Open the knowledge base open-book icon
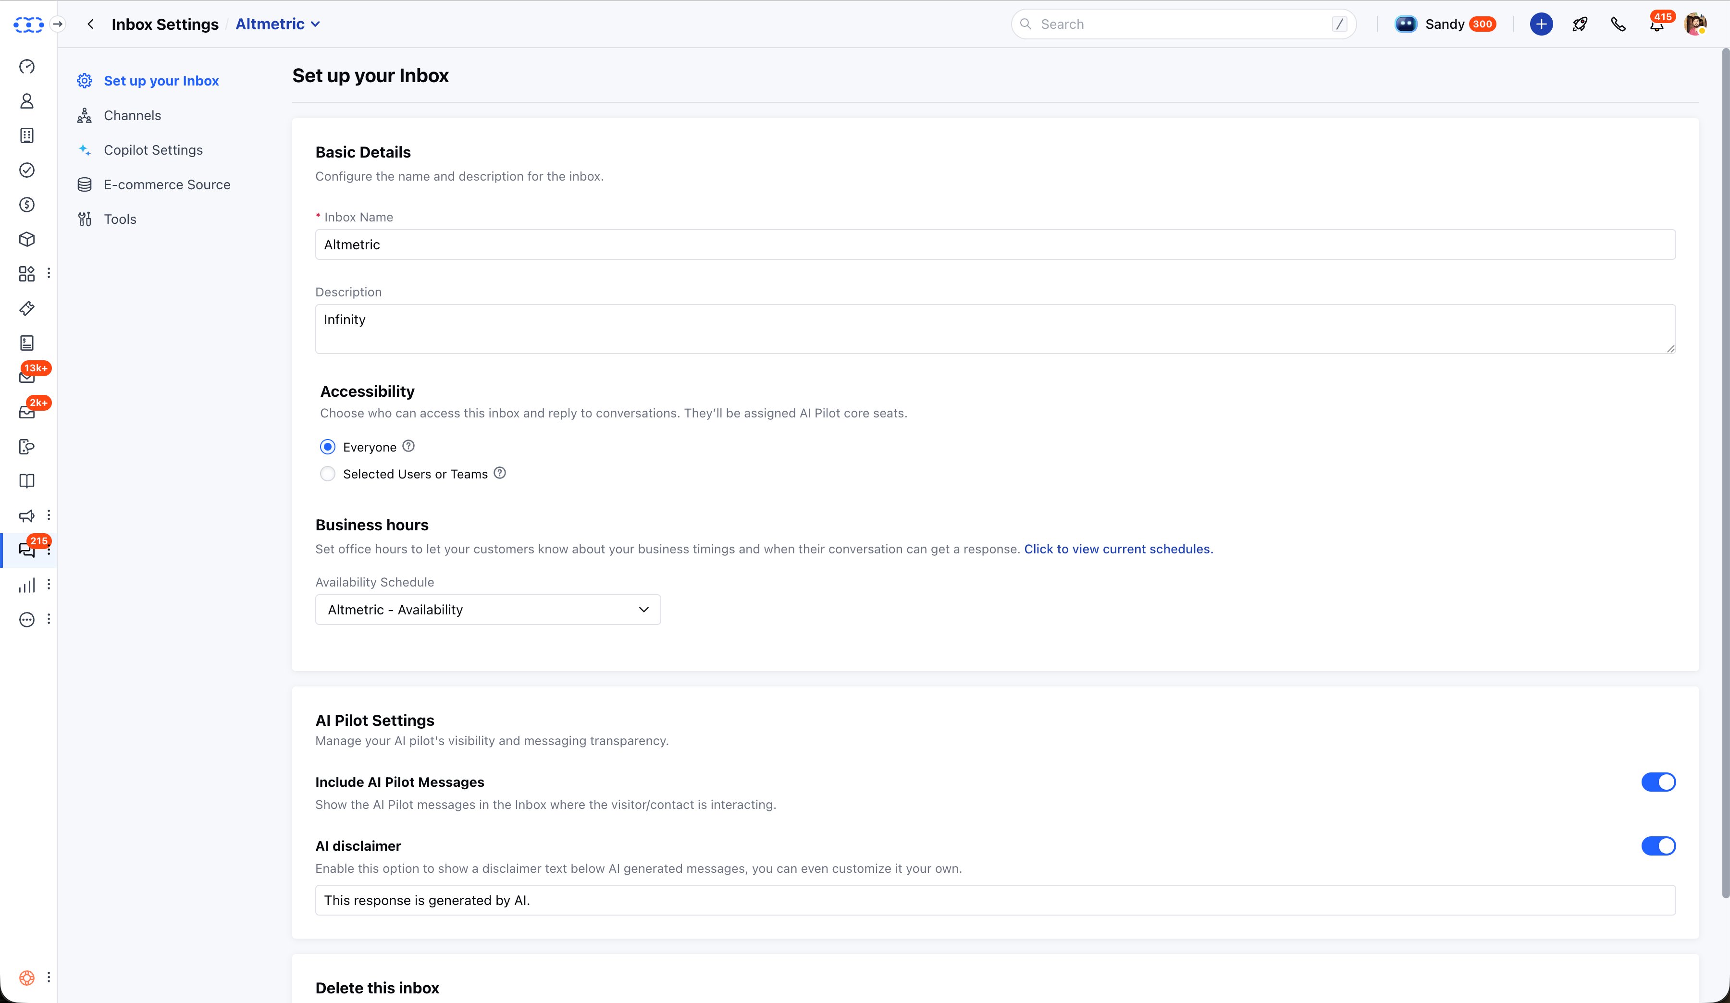 point(27,481)
